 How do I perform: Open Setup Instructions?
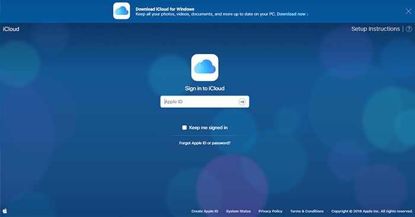pyautogui.click(x=375, y=29)
